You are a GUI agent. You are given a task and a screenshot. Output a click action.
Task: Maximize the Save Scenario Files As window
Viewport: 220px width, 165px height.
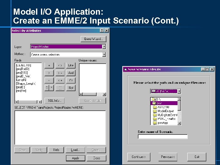(207, 69)
